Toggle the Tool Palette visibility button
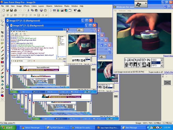This screenshot has width=173, height=130. click(51, 10)
